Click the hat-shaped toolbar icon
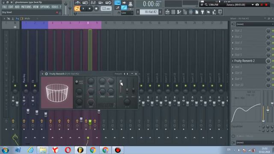The width and height of the screenshot is (274, 154). (x=130, y=3)
